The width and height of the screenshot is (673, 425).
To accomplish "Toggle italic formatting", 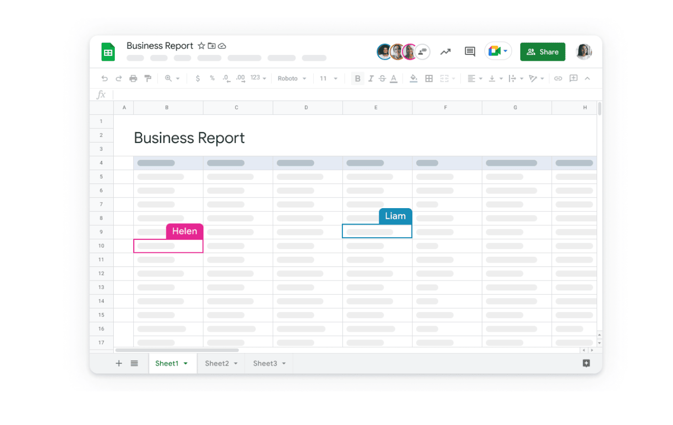I will point(371,78).
